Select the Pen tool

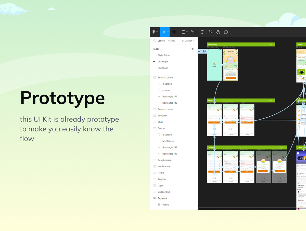point(193,32)
